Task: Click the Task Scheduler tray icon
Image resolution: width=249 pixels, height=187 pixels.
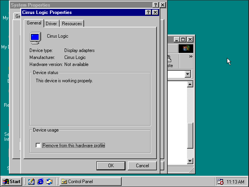Action: pyautogui.click(x=220, y=182)
